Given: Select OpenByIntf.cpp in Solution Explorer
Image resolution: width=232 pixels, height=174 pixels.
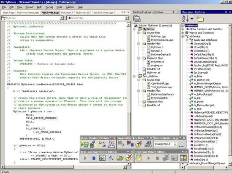Looking at the screenshot, I should point(160,84).
